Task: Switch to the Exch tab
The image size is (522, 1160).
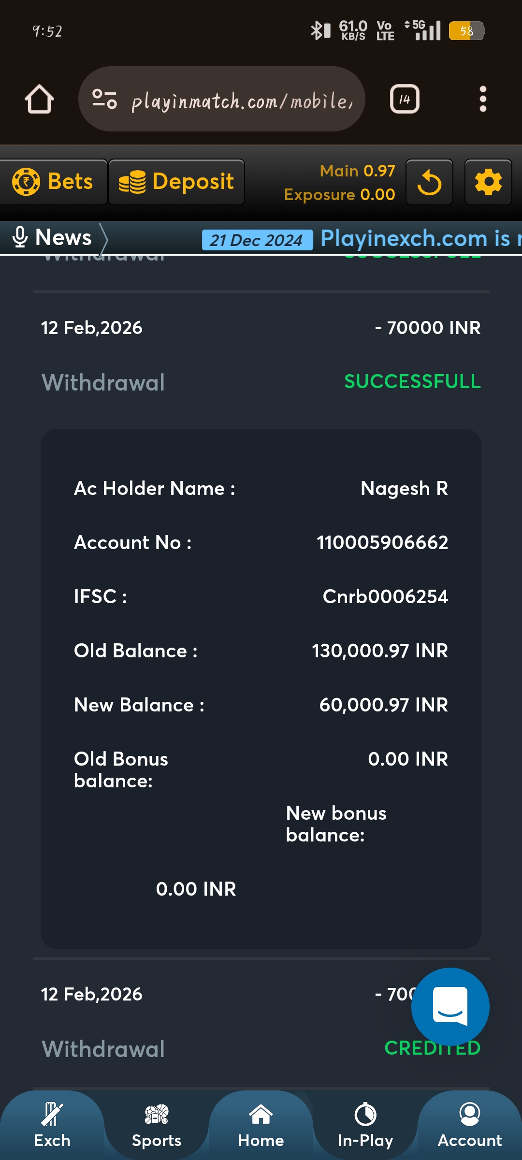Action: pos(52,1125)
